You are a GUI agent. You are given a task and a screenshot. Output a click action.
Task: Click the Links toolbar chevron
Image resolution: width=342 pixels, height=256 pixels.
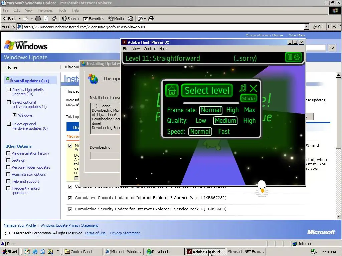339,26
